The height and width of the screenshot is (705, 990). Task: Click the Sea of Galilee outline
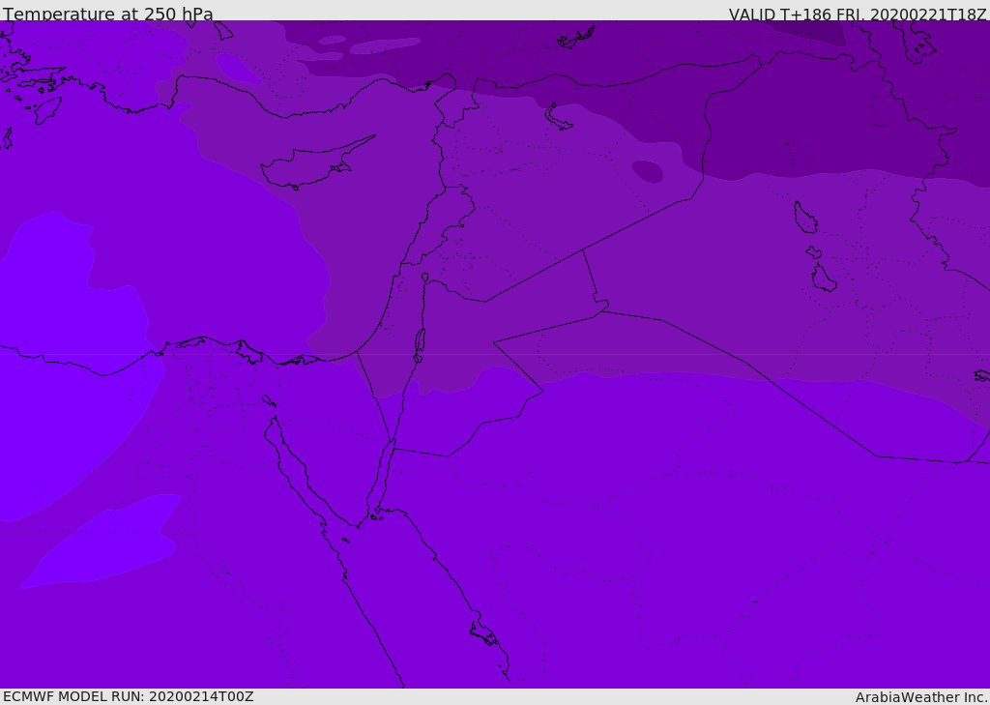[x=424, y=278]
